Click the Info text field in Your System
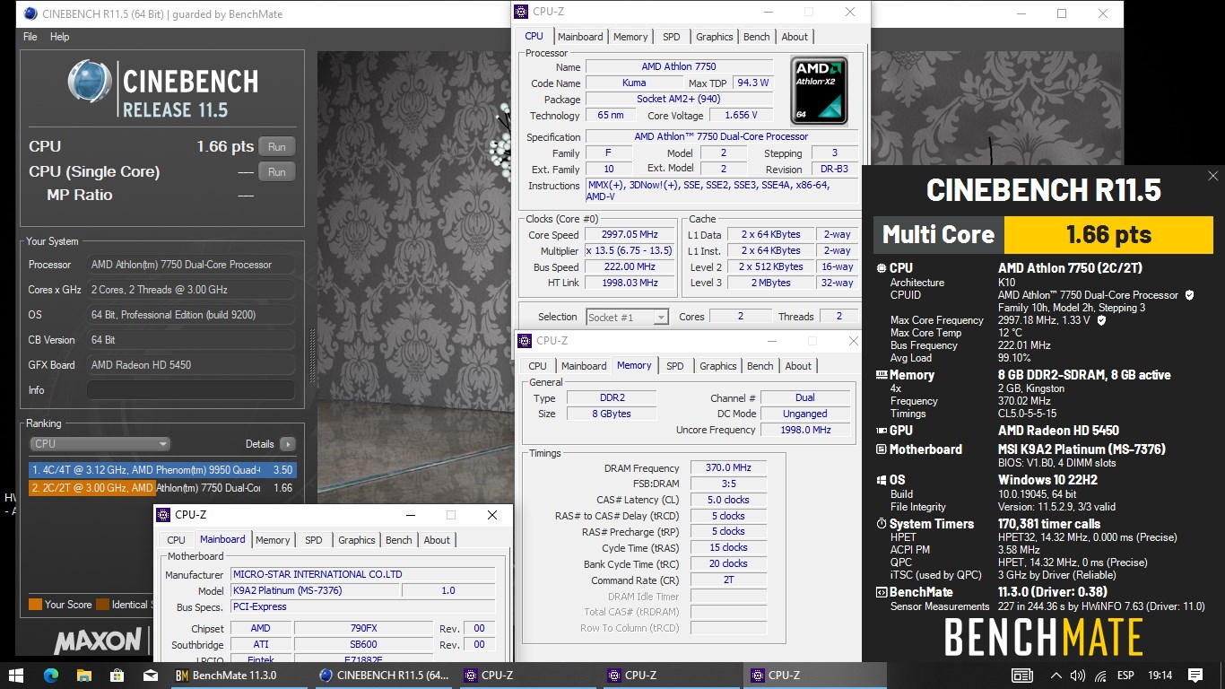Image resolution: width=1225 pixels, height=689 pixels. [191, 390]
